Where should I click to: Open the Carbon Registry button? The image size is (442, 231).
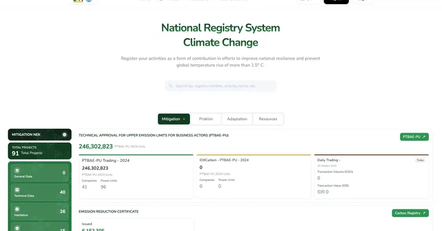pyautogui.click(x=410, y=213)
